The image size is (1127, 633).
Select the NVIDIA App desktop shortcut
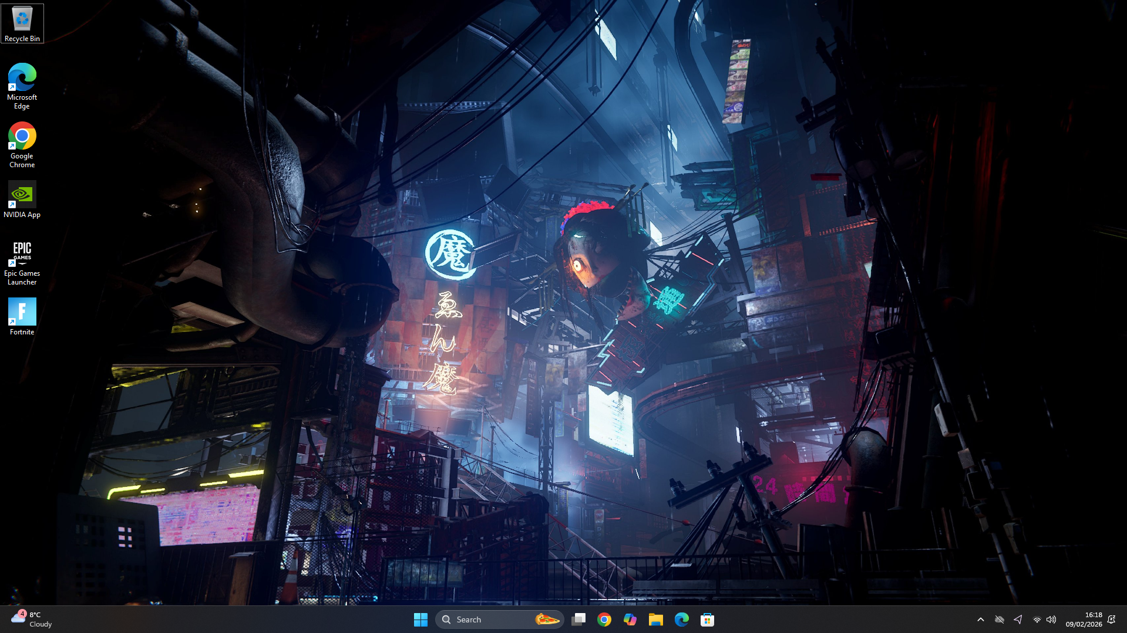tap(22, 199)
